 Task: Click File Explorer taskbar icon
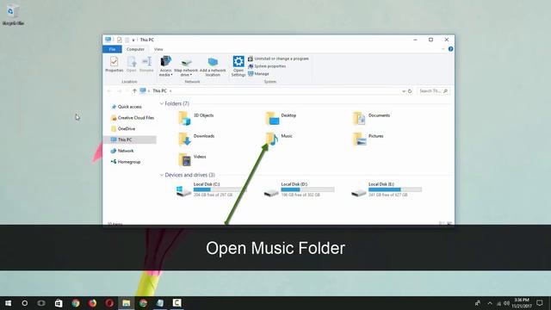click(x=127, y=303)
